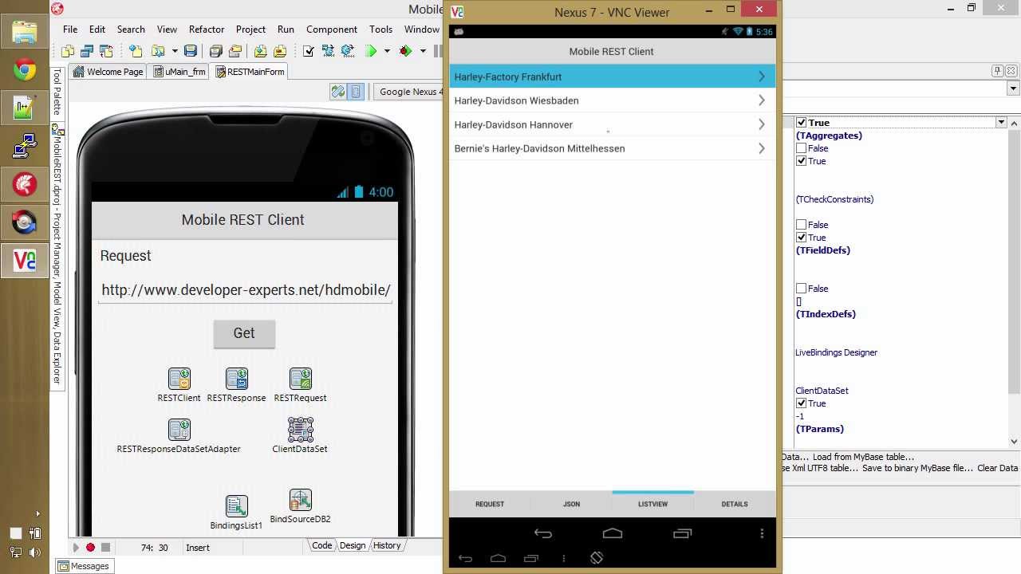
Task: Open the Component menu
Action: coord(332,29)
